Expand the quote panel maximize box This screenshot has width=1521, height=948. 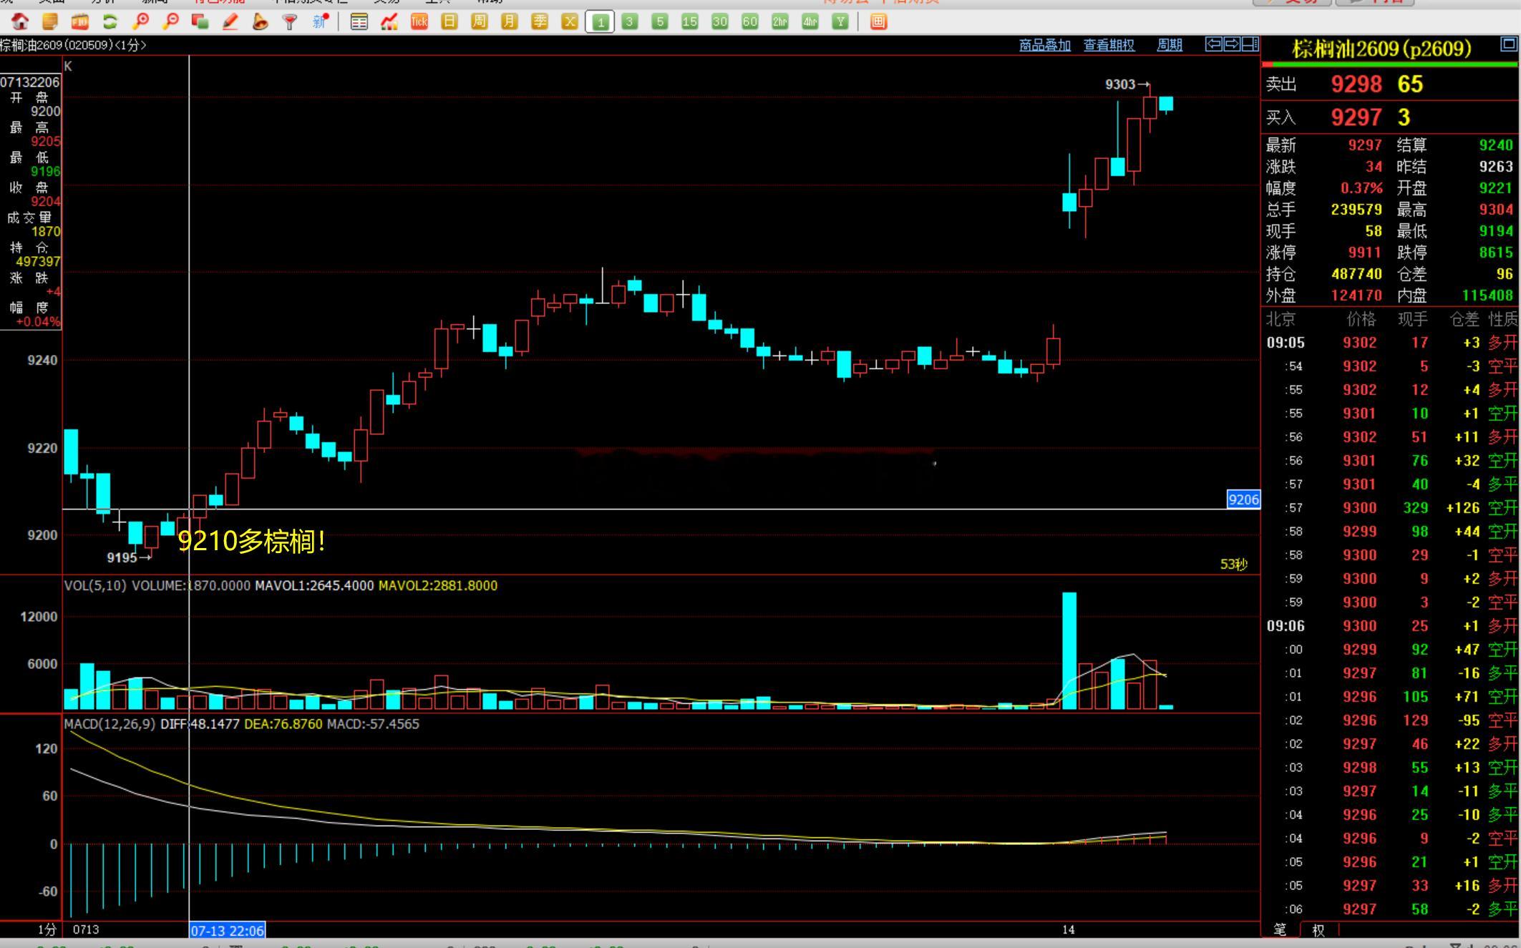click(1508, 44)
